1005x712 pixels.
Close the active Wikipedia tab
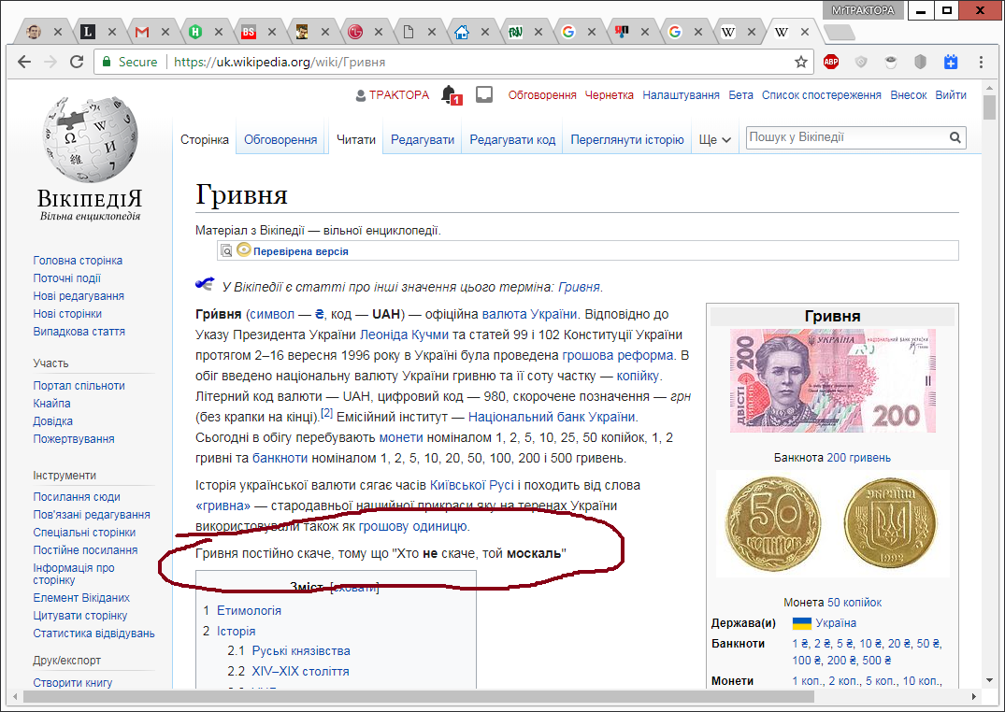[805, 32]
